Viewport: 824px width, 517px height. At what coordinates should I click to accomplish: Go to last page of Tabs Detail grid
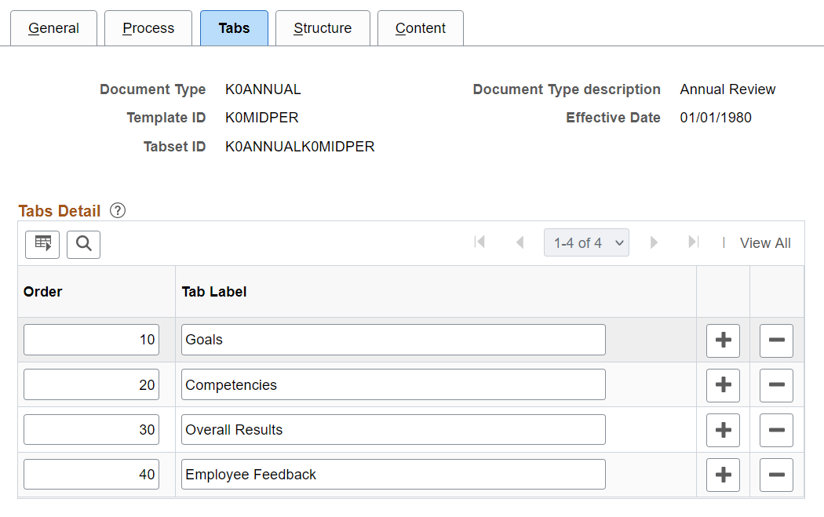click(694, 242)
